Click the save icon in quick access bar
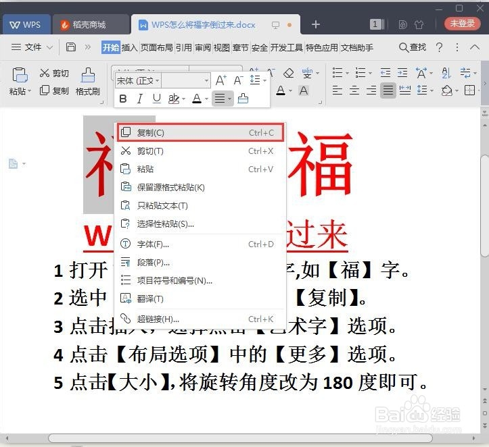Screen dimensions: 489x447 [x=71, y=47]
